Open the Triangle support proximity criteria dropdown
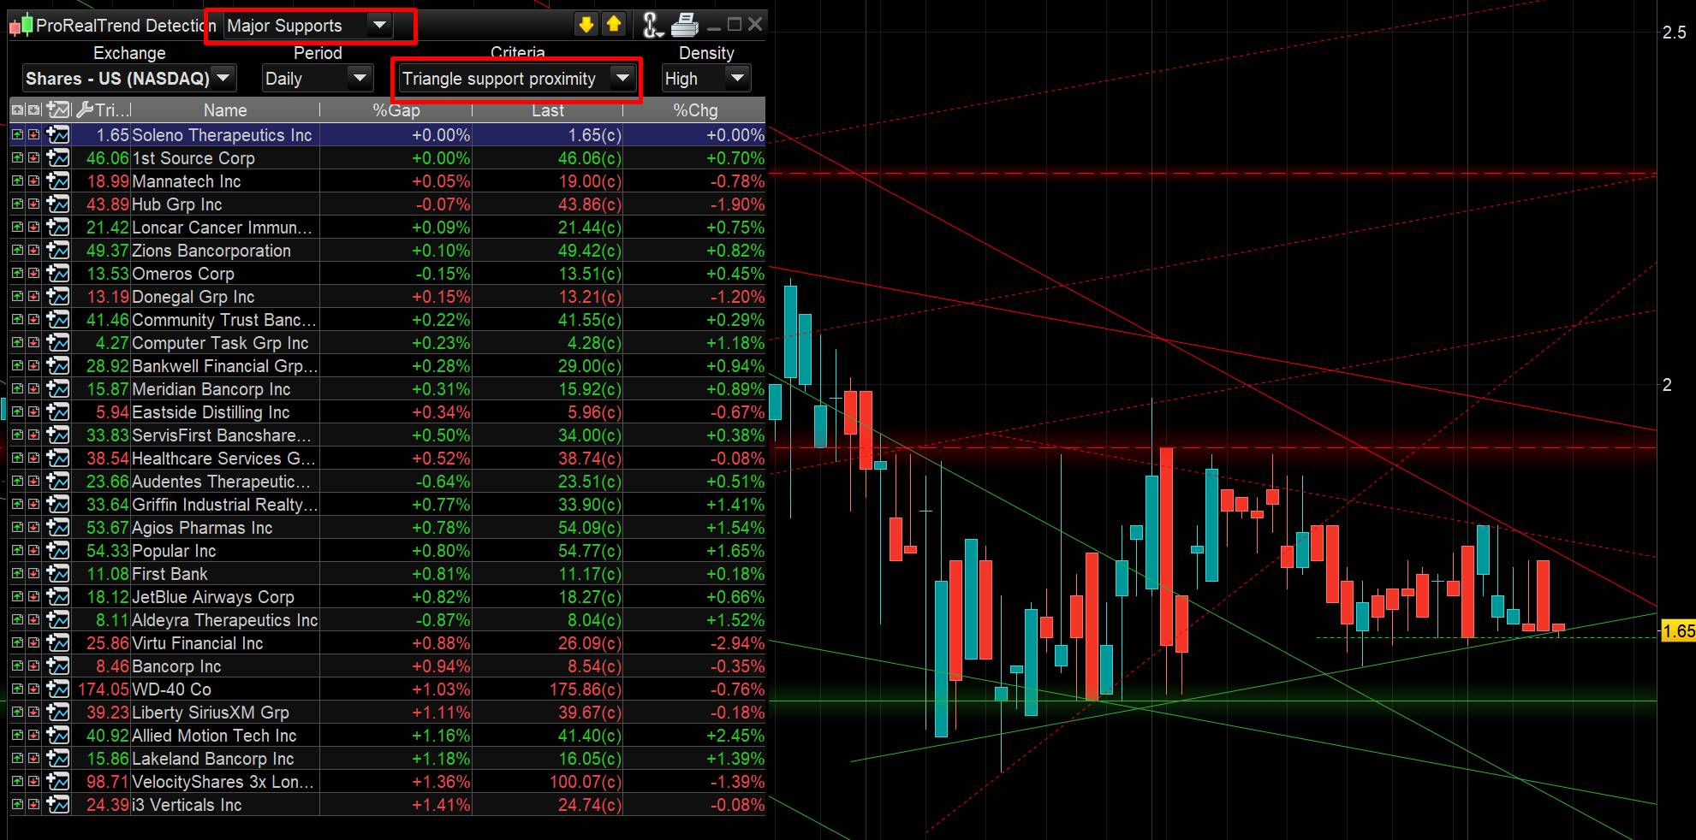 (x=516, y=79)
